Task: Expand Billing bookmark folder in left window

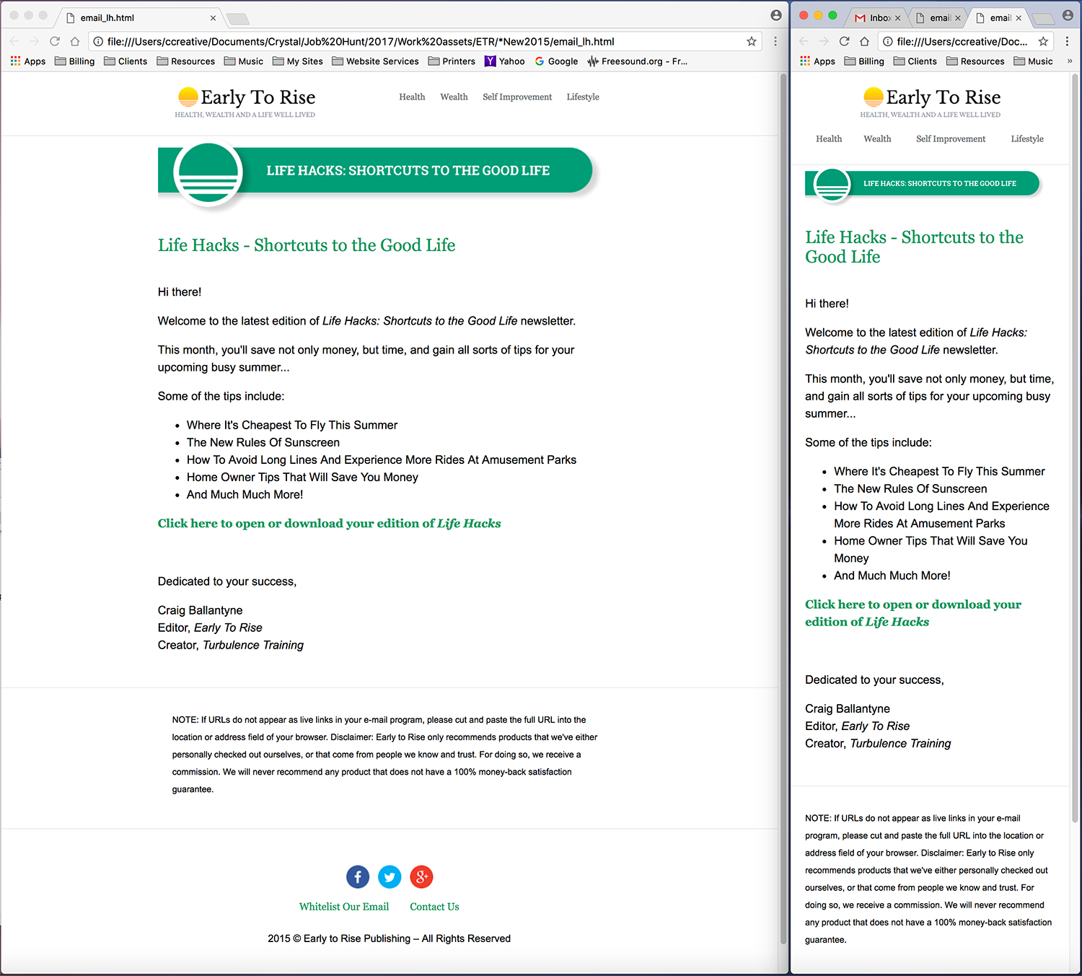Action: coord(75,61)
